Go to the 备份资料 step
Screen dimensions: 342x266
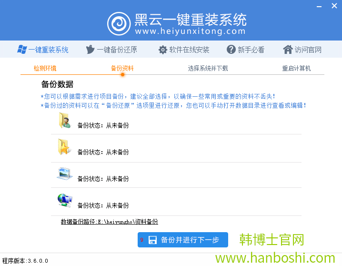coord(122,68)
